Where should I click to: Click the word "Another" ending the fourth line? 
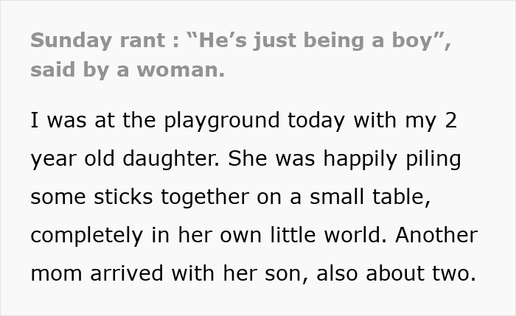(441, 237)
